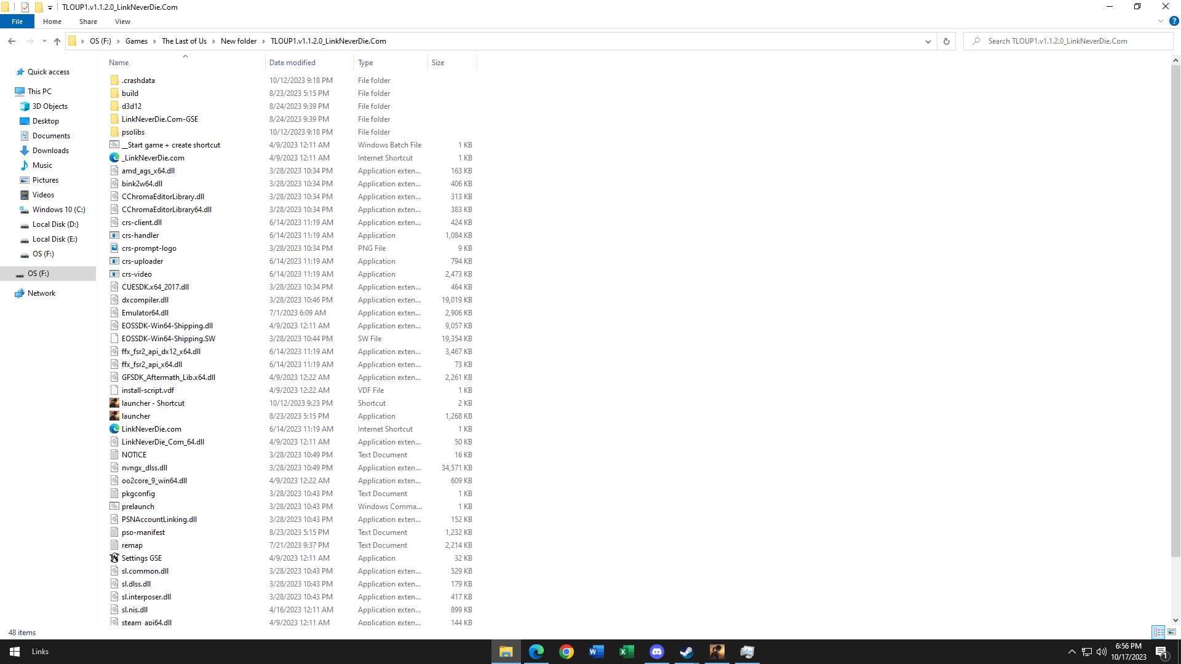The image size is (1181, 664).
Task: Open the View ribbon tab
Action: [x=122, y=22]
